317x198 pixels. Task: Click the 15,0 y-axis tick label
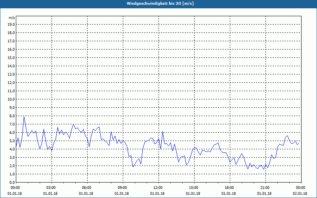(11, 57)
